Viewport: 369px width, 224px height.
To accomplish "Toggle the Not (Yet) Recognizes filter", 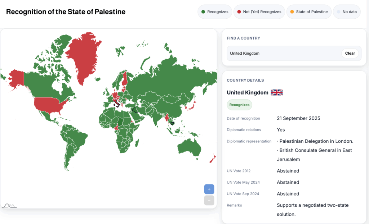I will (259, 12).
